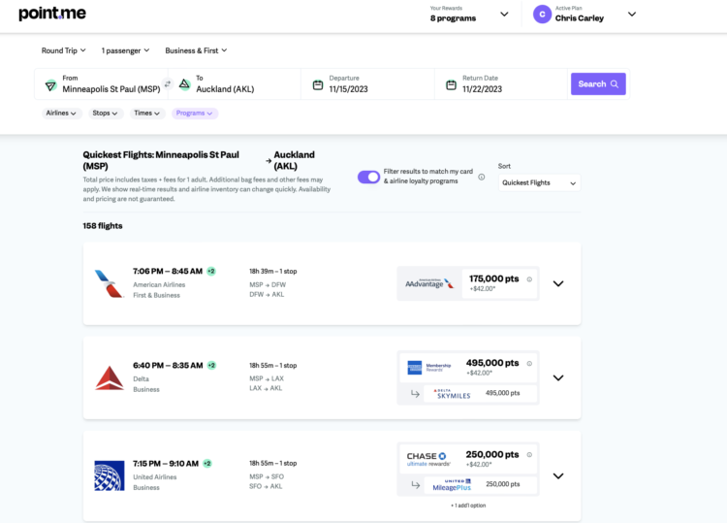This screenshot has height=523, width=727.
Task: Click info icon next to 495,000 pts header
Action: tap(529, 363)
